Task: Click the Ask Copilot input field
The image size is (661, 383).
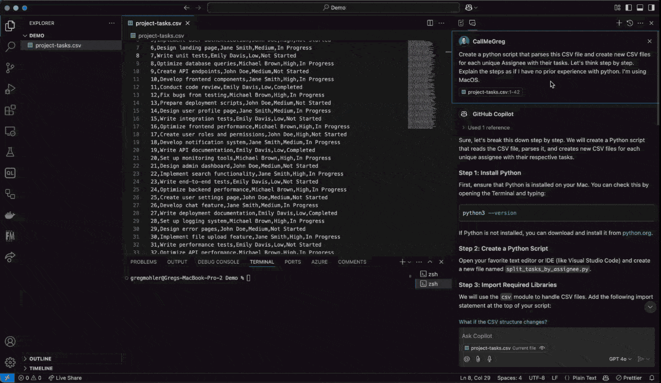Action: [x=556, y=336]
